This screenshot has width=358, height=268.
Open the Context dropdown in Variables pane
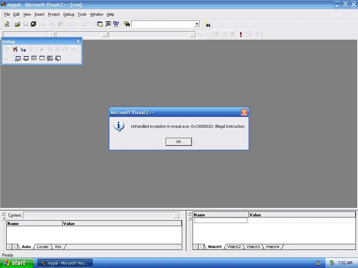click(176, 215)
